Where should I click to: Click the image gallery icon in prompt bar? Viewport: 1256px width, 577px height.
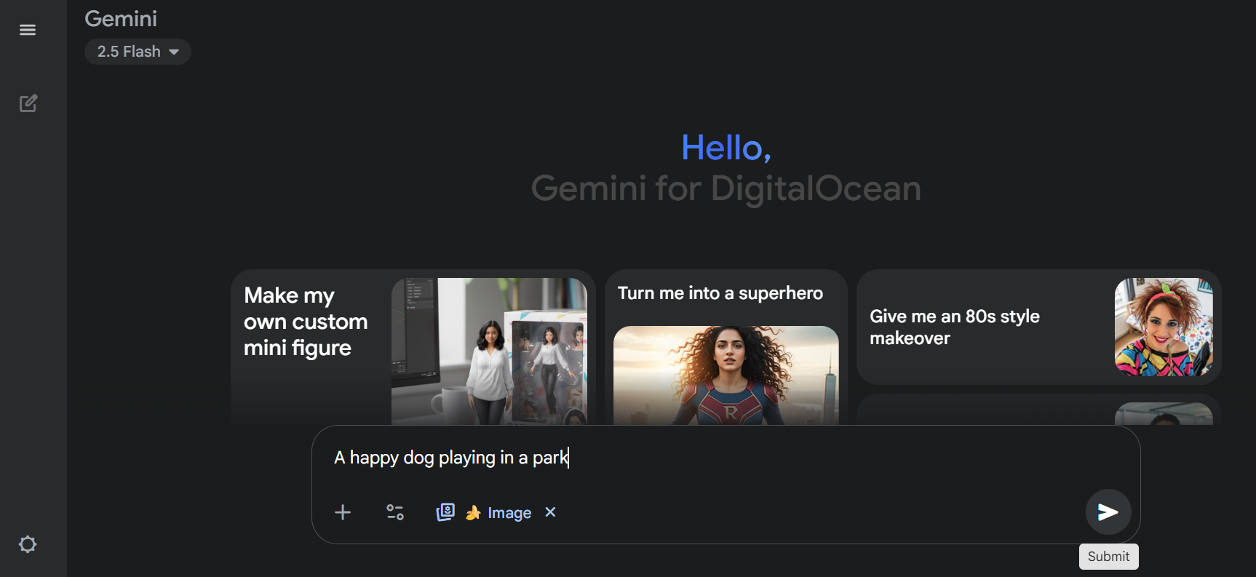[445, 512]
